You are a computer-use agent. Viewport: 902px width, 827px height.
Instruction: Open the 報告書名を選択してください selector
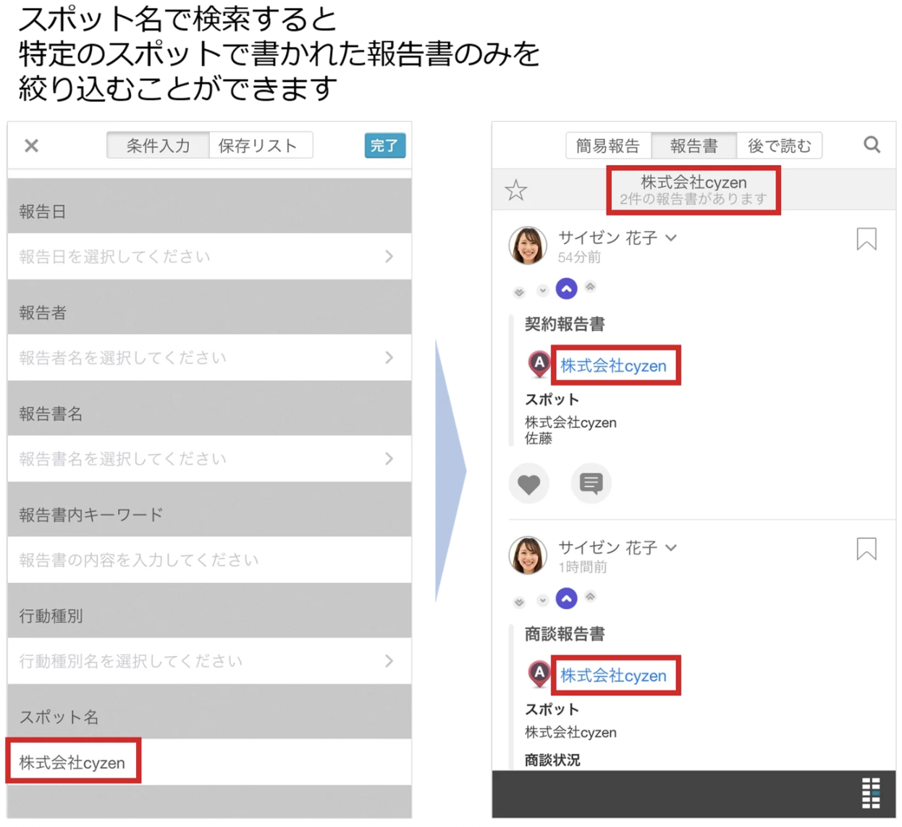click(x=209, y=459)
